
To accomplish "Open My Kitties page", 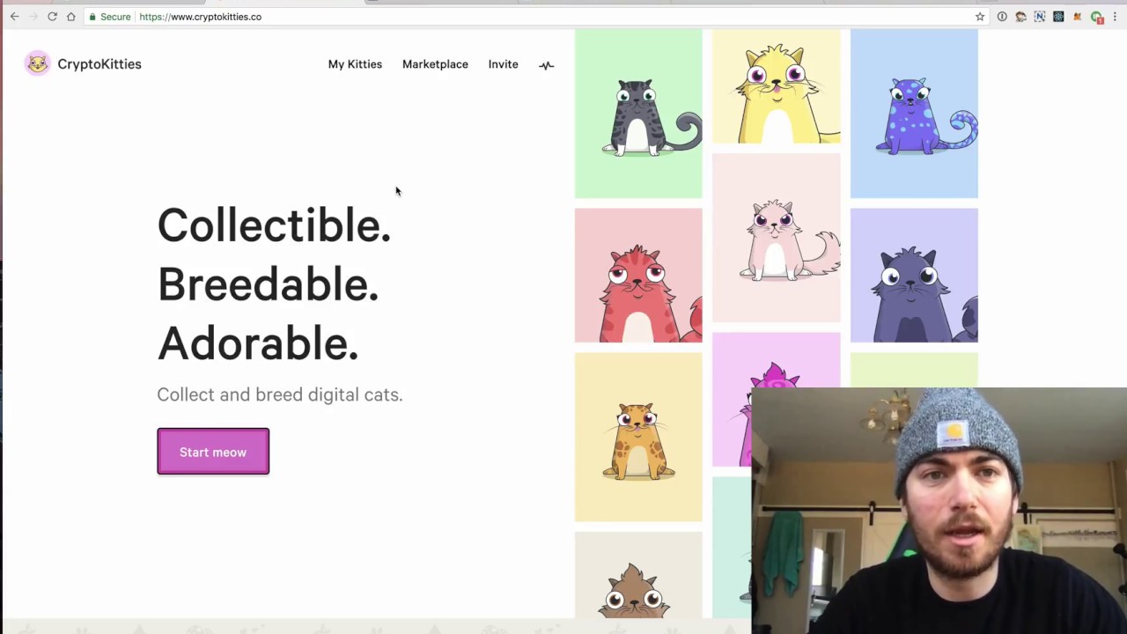I will click(x=355, y=64).
